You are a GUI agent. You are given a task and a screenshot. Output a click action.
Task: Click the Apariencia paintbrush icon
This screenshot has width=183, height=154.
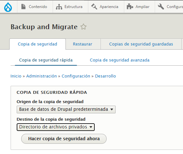coord(94,6)
